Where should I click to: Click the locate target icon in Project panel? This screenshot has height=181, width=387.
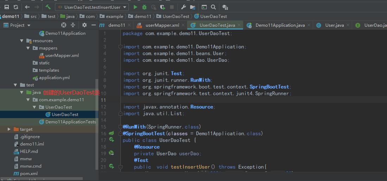pyautogui.click(x=64, y=25)
